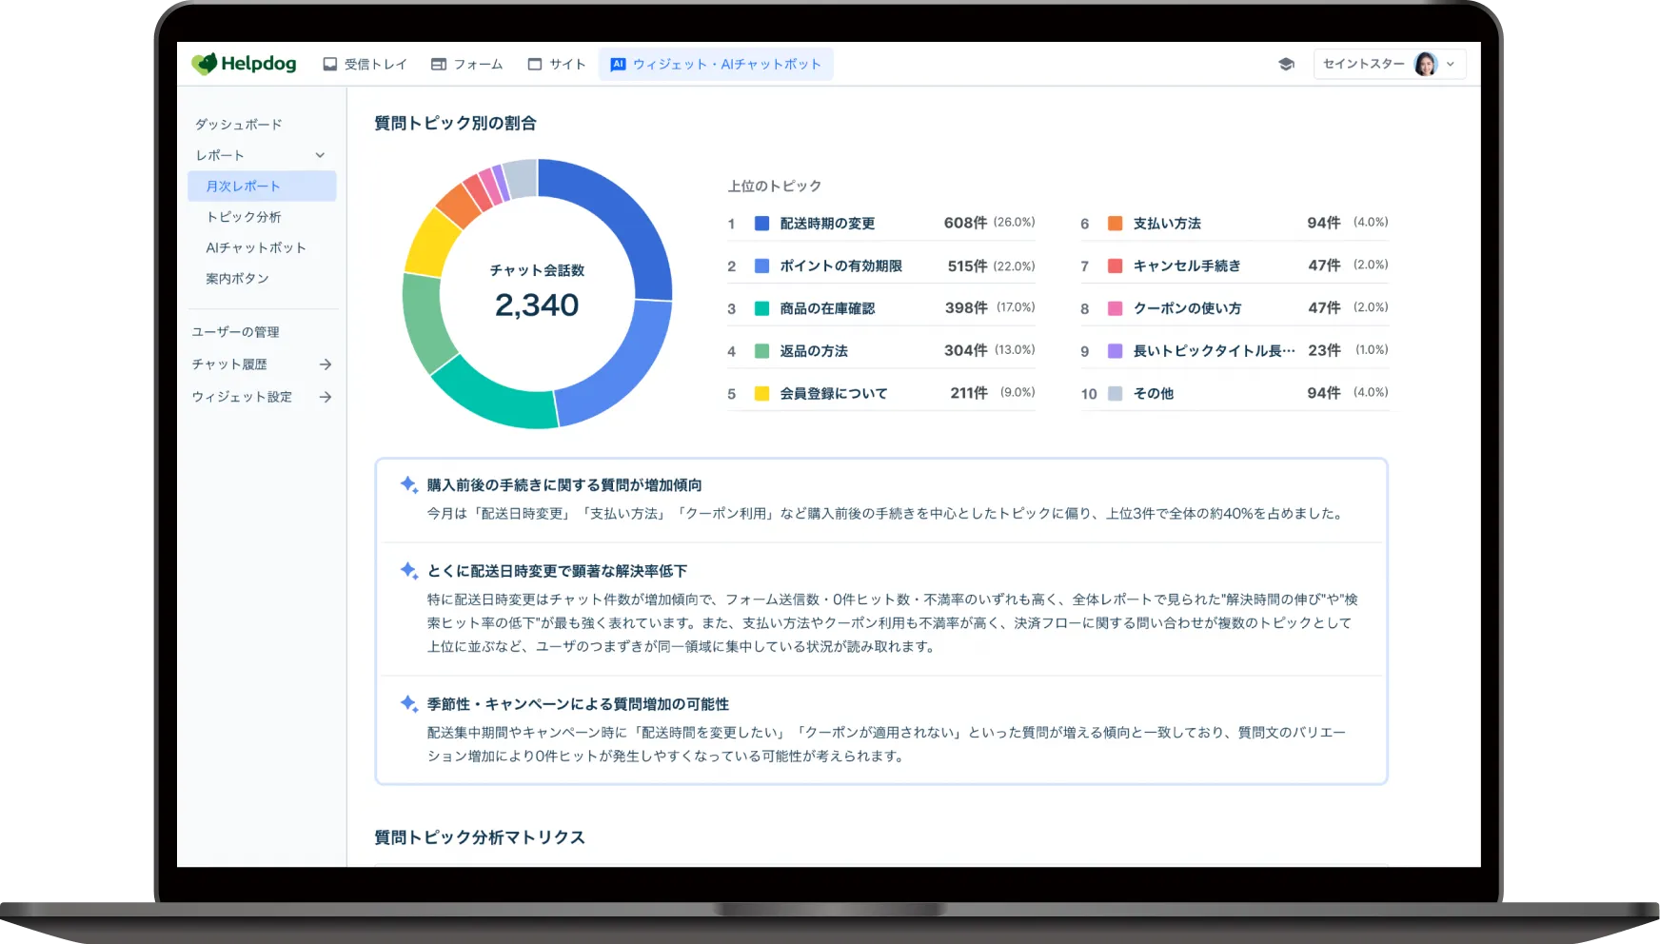This screenshot has height=944, width=1660.
Task: Select 月次レポート in the sidebar
Action: tap(244, 187)
